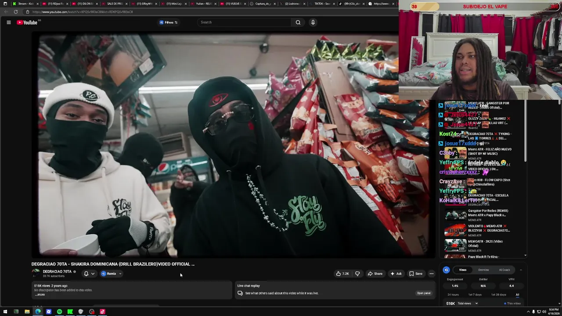The width and height of the screenshot is (562, 316).
Task: Select the 1st 28 days range
Action: click(498, 295)
